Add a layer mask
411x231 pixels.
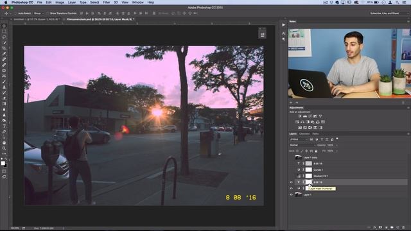coord(380,227)
